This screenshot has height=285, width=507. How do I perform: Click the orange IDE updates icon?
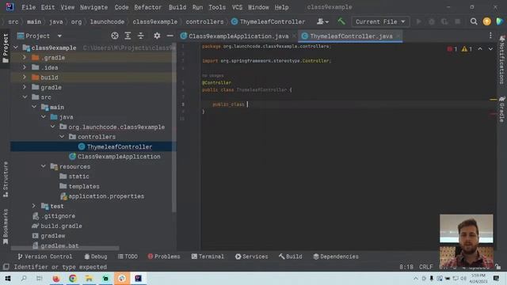[x=486, y=21]
